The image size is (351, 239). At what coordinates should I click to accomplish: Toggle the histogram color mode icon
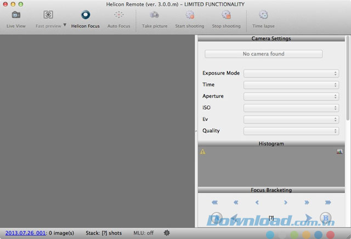point(340,152)
